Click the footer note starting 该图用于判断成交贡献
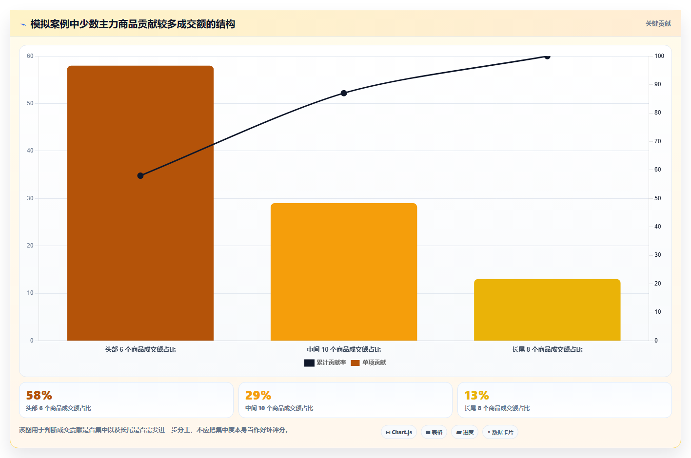This screenshot has height=458, width=691. coord(154,430)
